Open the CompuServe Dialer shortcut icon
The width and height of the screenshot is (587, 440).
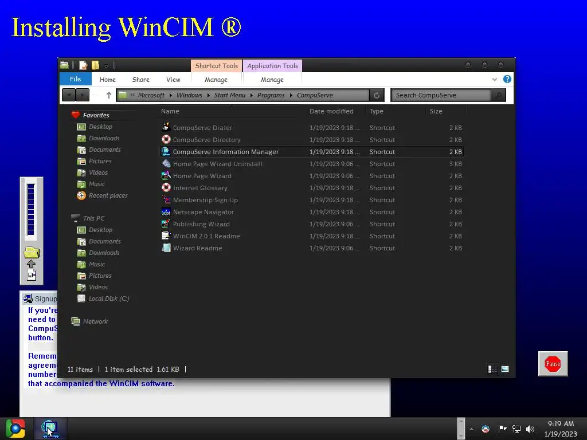[x=166, y=127]
